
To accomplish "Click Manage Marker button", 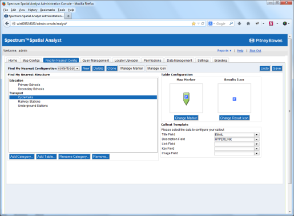I will (131, 69).
